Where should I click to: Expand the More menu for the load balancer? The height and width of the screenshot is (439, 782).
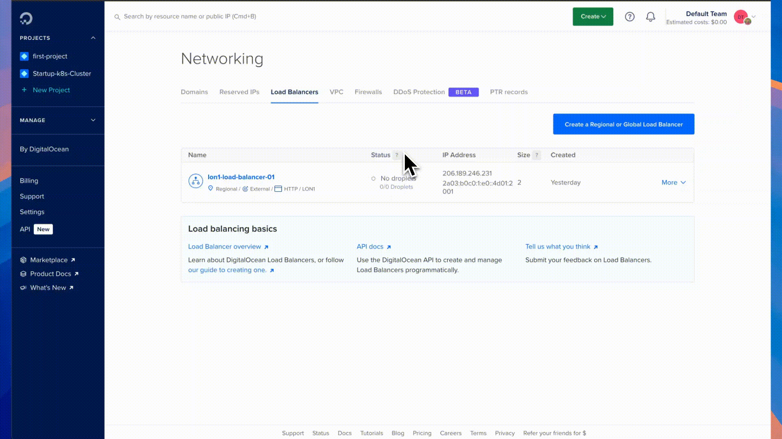(672, 183)
